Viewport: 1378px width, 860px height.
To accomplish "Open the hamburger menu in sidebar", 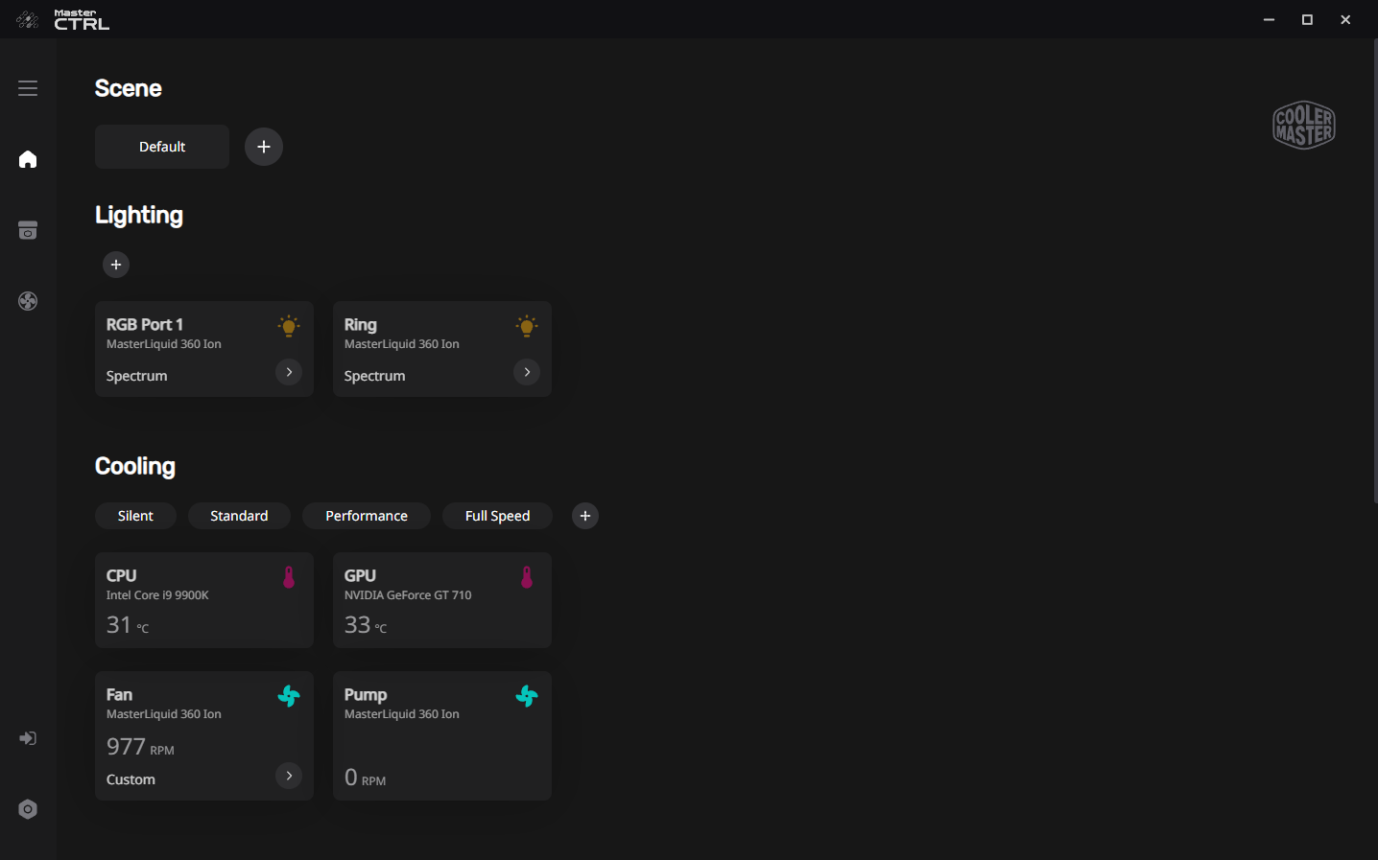I will [x=28, y=88].
